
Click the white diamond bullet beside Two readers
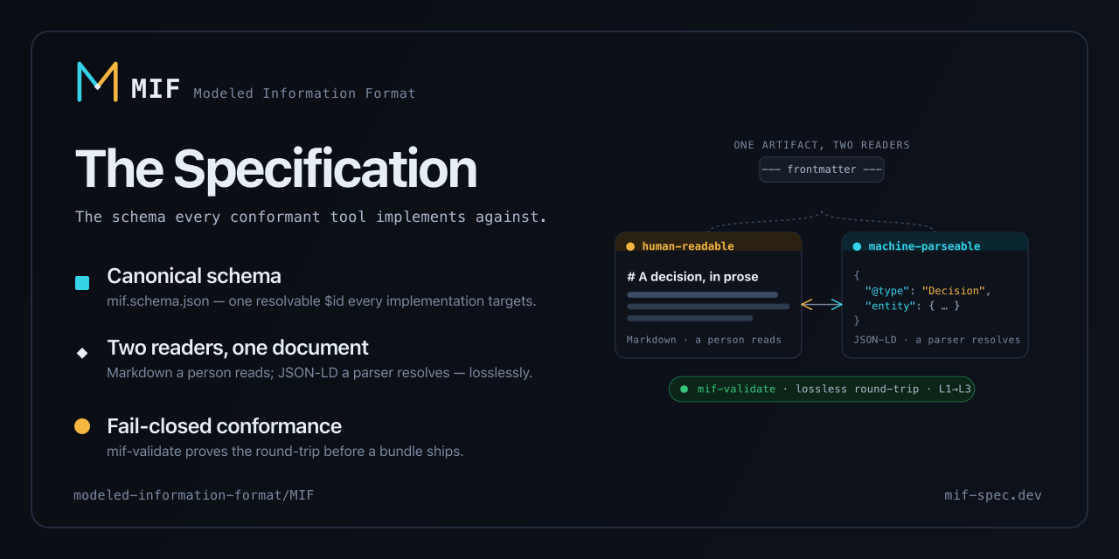82,353
